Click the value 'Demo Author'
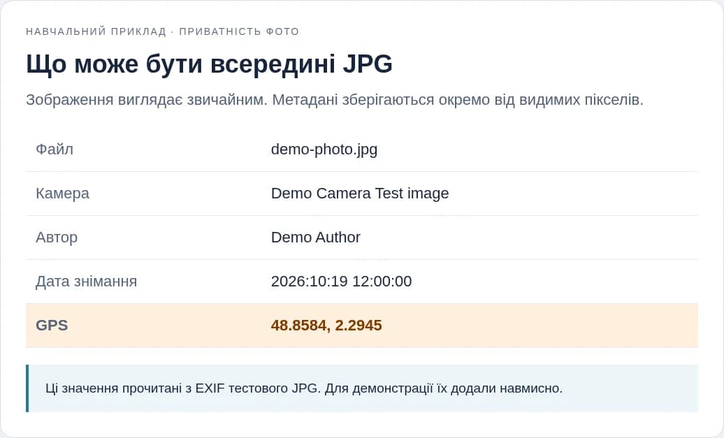The image size is (724, 438). click(x=315, y=238)
